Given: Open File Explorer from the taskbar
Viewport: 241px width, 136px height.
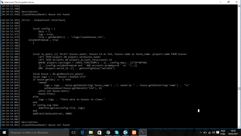Looking at the screenshot, I should (91, 132).
